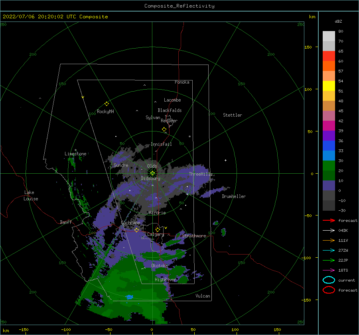This screenshot has width=359, height=335.
Task: Click the Lake Louise label
Action: tap(31, 196)
